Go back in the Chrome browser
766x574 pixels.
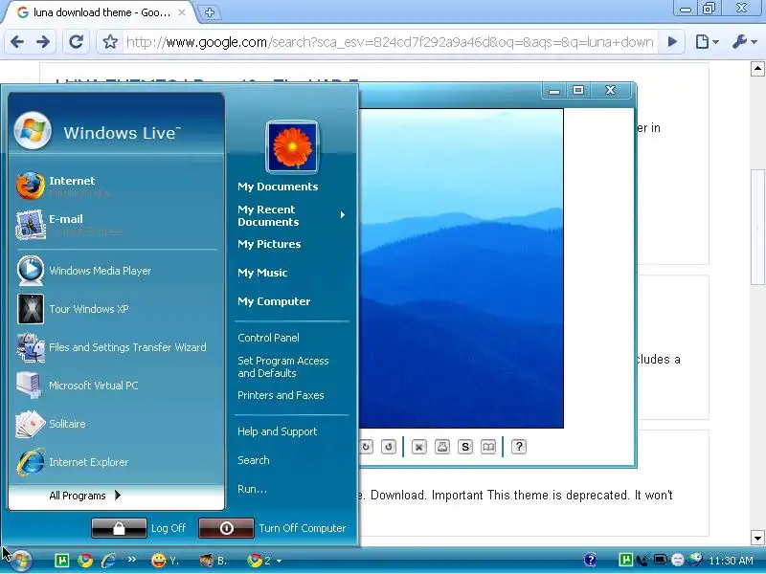(17, 42)
